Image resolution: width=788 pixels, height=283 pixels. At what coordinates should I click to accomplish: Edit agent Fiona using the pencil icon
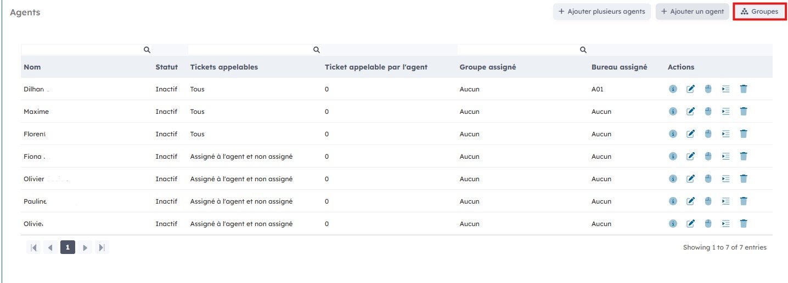click(x=691, y=157)
